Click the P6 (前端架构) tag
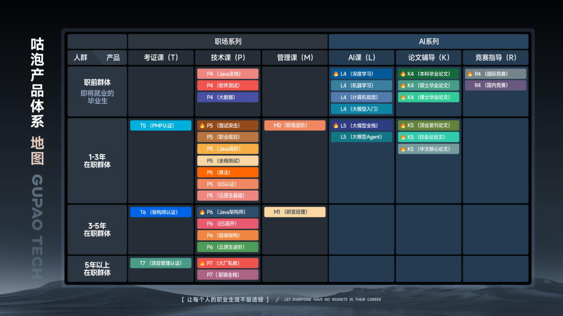563x316 pixels. point(228,235)
